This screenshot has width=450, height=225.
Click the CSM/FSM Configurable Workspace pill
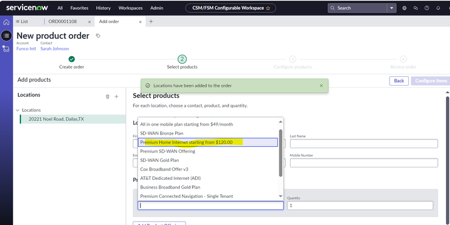click(231, 8)
